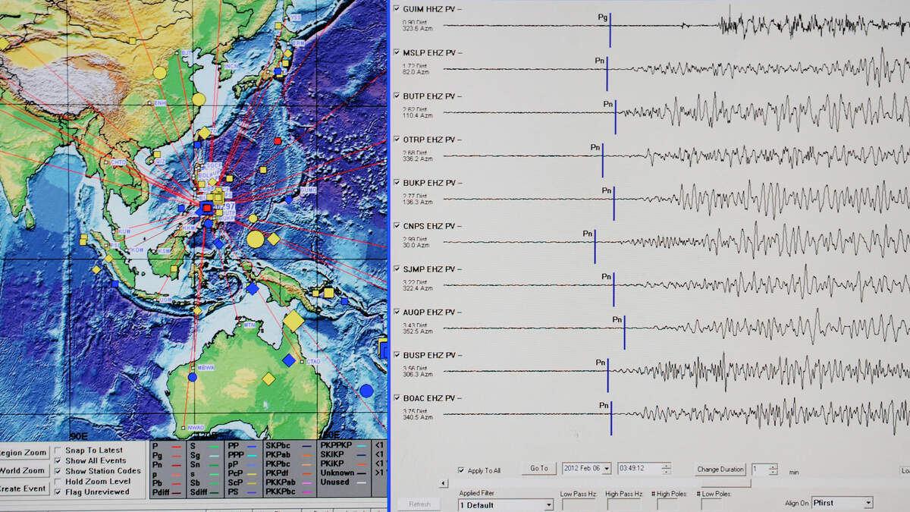Expand the Align On Pfirst dropdown
Viewport: 910px width, 512px height.
[x=868, y=503]
